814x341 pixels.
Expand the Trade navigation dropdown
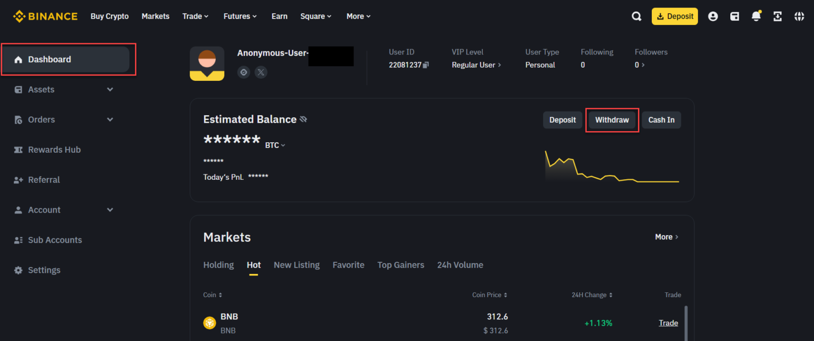(195, 16)
